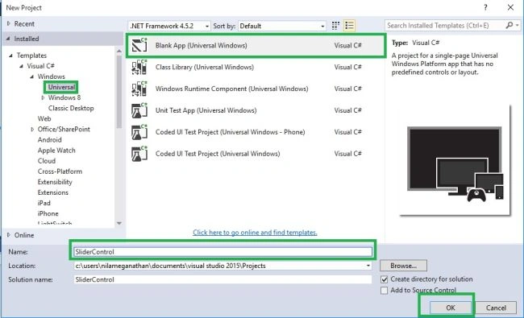This screenshot has height=318, width=524.
Task: Select the iPhone category
Action: (48, 213)
